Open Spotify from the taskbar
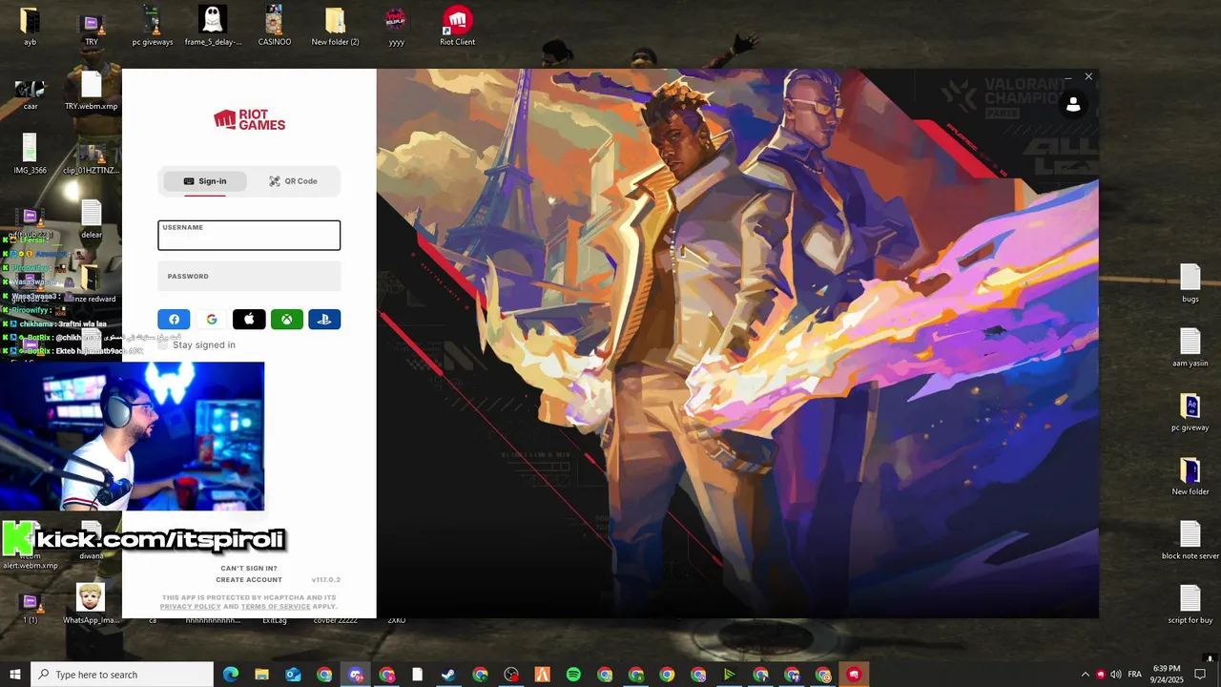 [x=573, y=675]
